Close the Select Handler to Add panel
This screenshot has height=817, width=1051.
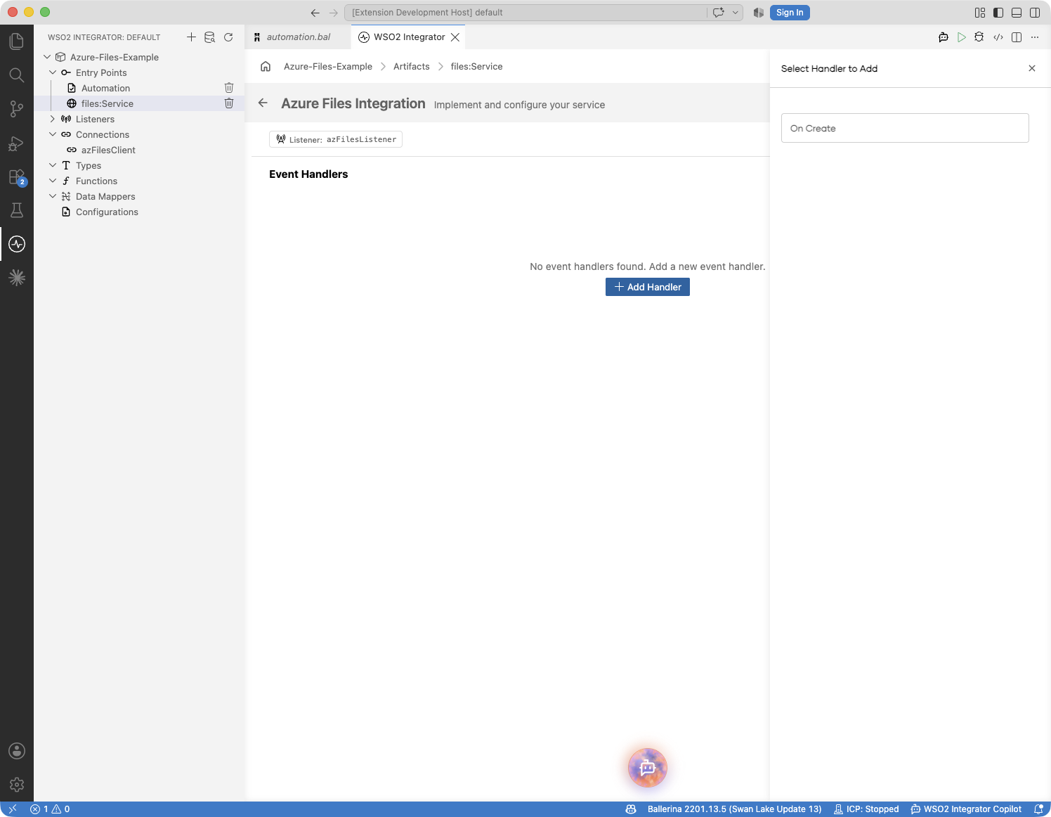tap(1032, 68)
